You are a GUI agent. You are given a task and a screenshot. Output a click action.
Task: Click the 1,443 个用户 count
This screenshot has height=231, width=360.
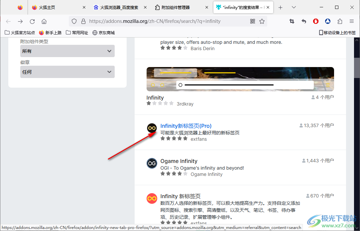coord(318,161)
